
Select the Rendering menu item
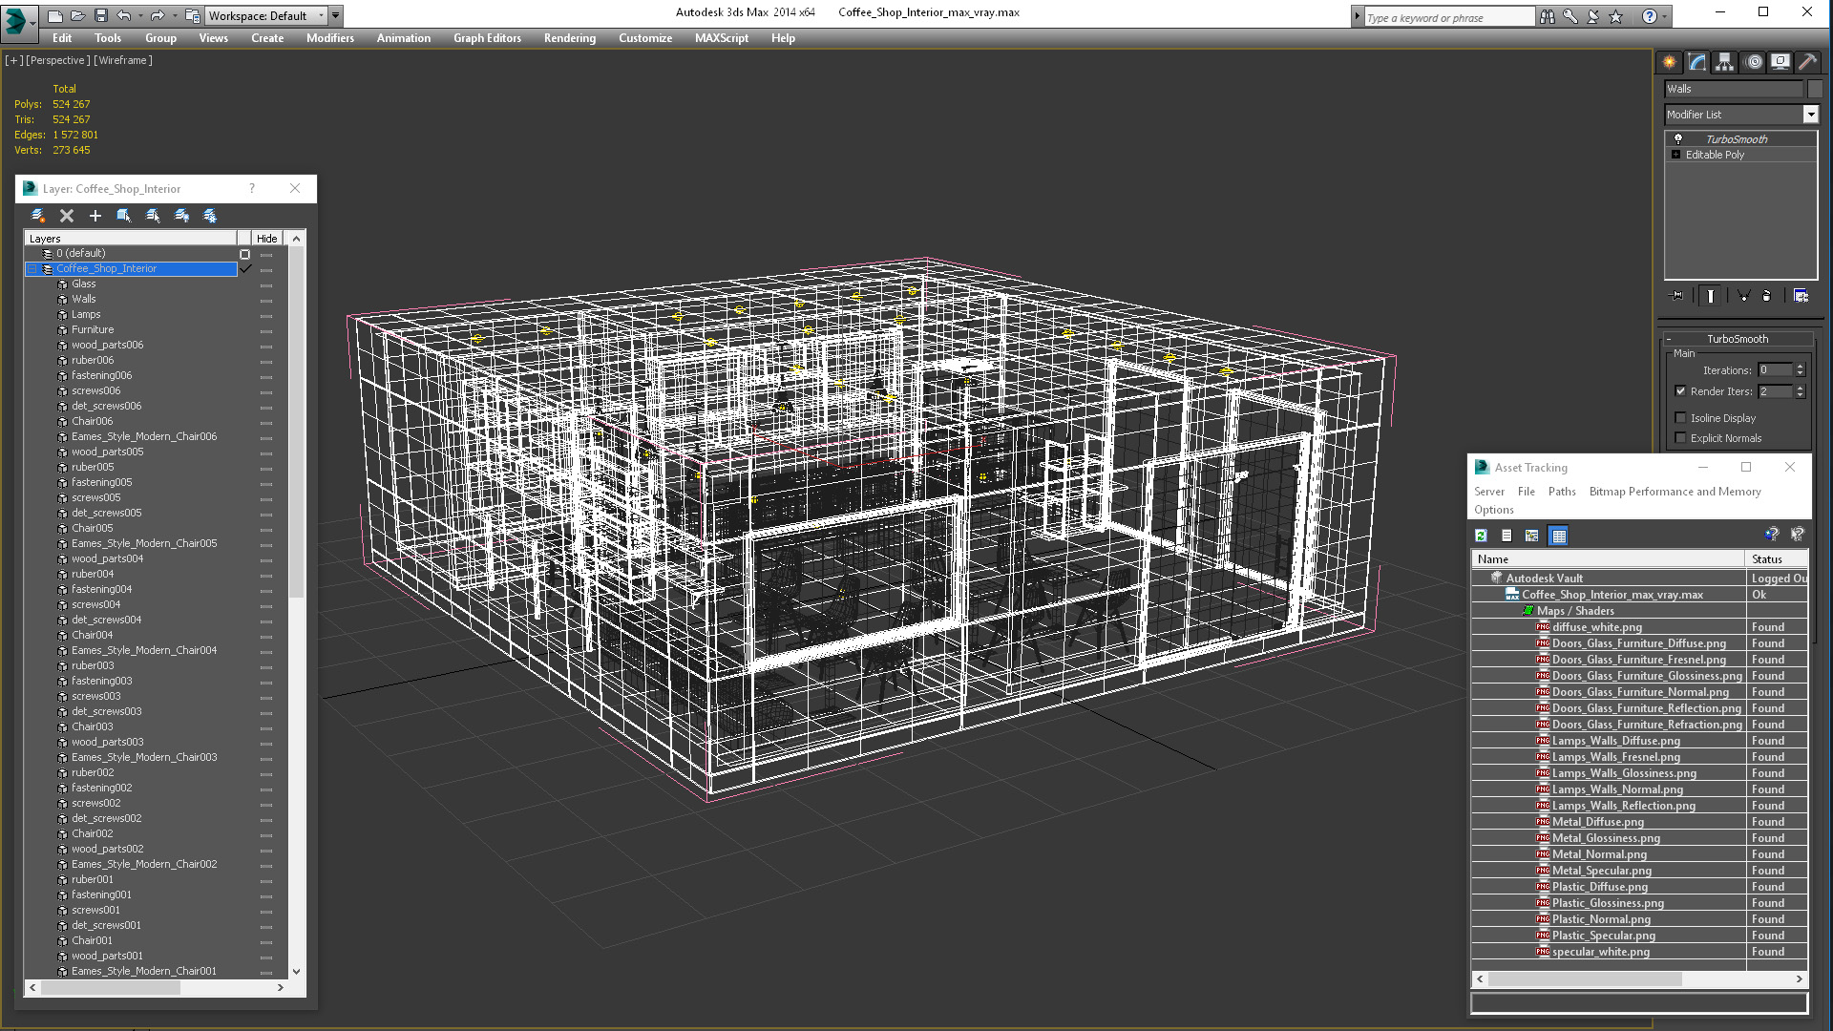[569, 38]
